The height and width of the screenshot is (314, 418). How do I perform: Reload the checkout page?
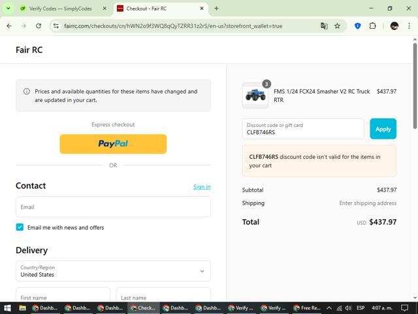click(39, 26)
